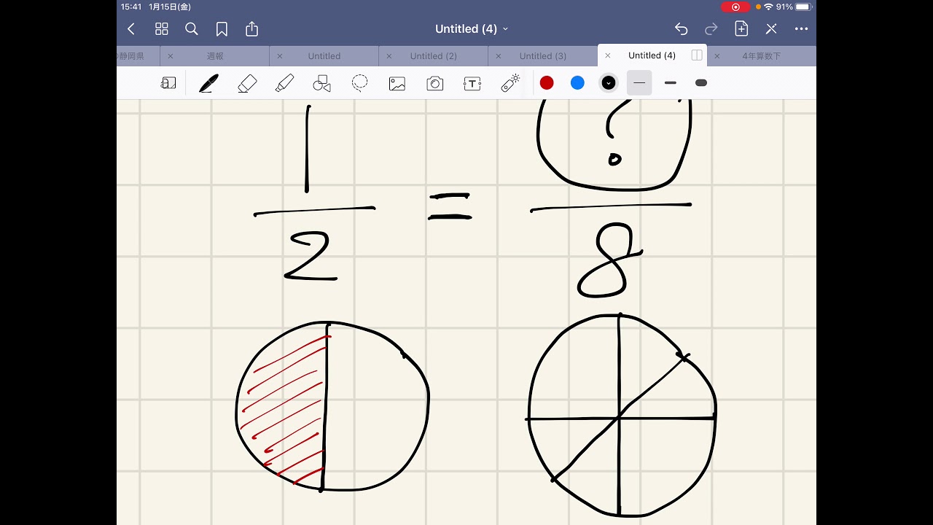The height and width of the screenshot is (525, 933).
Task: Open split view from active tab icon
Action: pos(697,55)
